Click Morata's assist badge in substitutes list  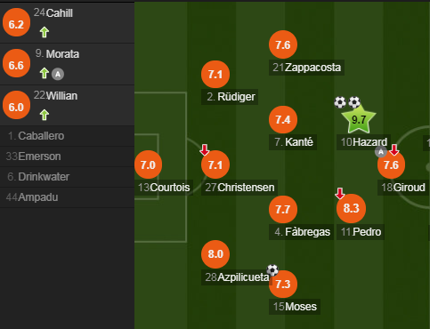[58, 74]
